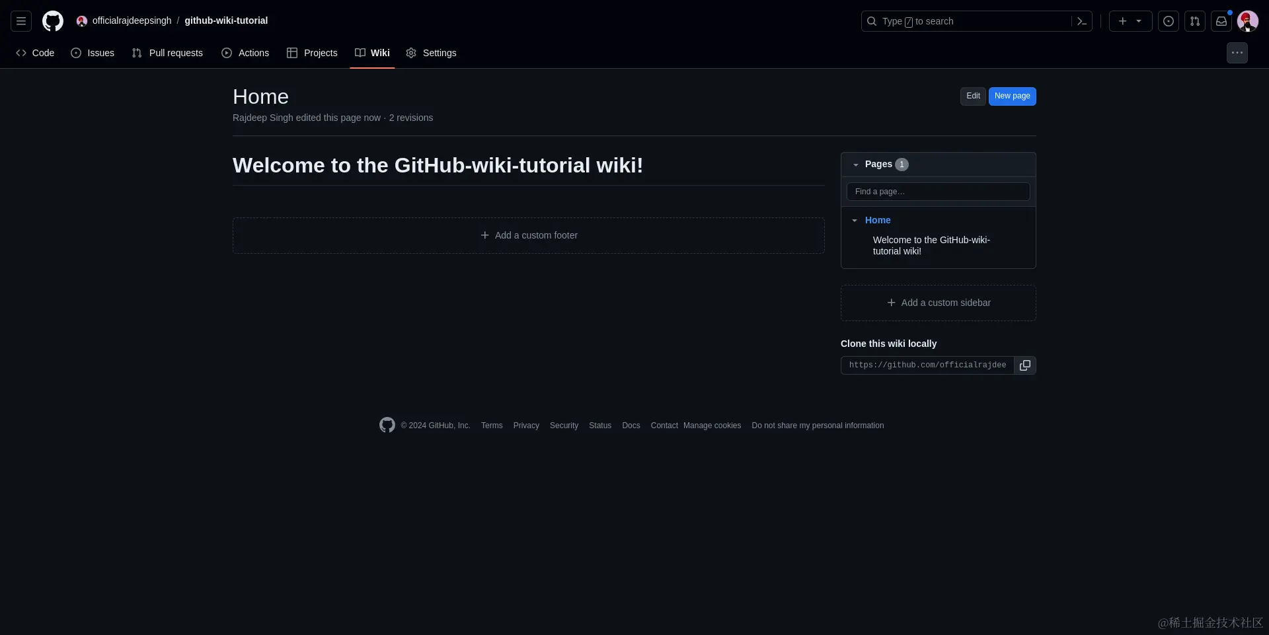Open the Projects tab
Image resolution: width=1269 pixels, height=635 pixels.
point(312,53)
